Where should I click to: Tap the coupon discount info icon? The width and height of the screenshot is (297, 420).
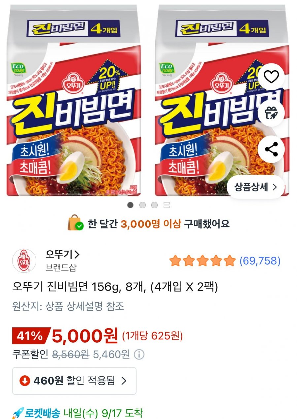(x=140, y=355)
